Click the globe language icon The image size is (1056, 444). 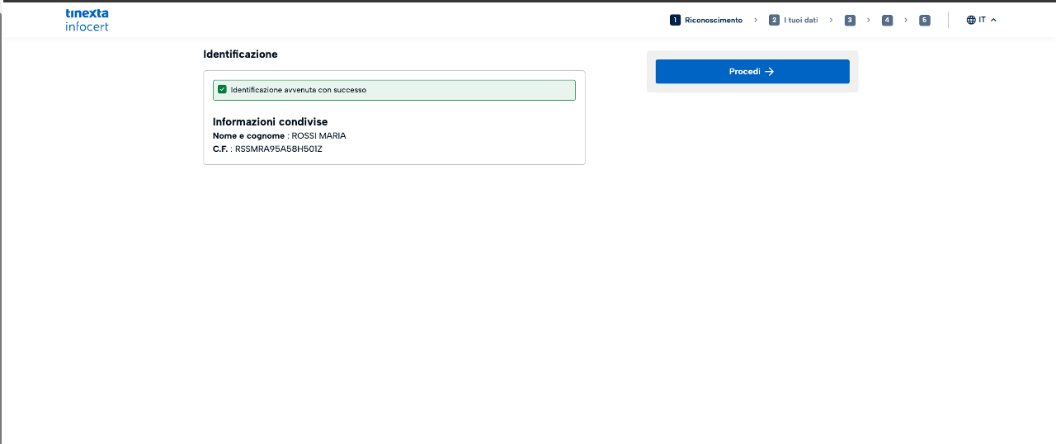click(971, 20)
